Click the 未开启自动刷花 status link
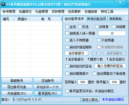129x105 pixels. tap(113, 99)
